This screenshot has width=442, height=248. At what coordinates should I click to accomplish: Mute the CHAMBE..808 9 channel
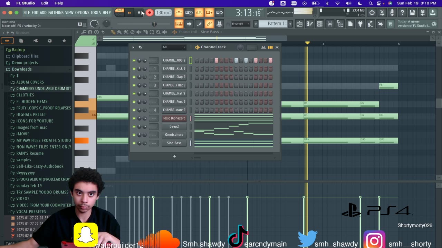(x=134, y=60)
